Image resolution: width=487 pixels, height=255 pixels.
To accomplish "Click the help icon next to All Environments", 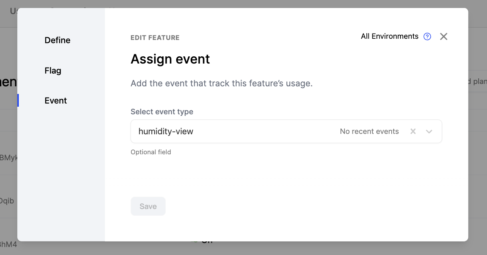I will pyautogui.click(x=427, y=36).
